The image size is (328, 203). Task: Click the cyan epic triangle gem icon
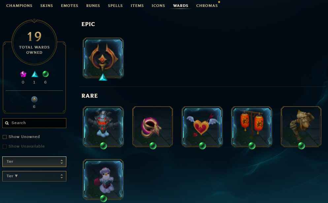[x=35, y=74]
